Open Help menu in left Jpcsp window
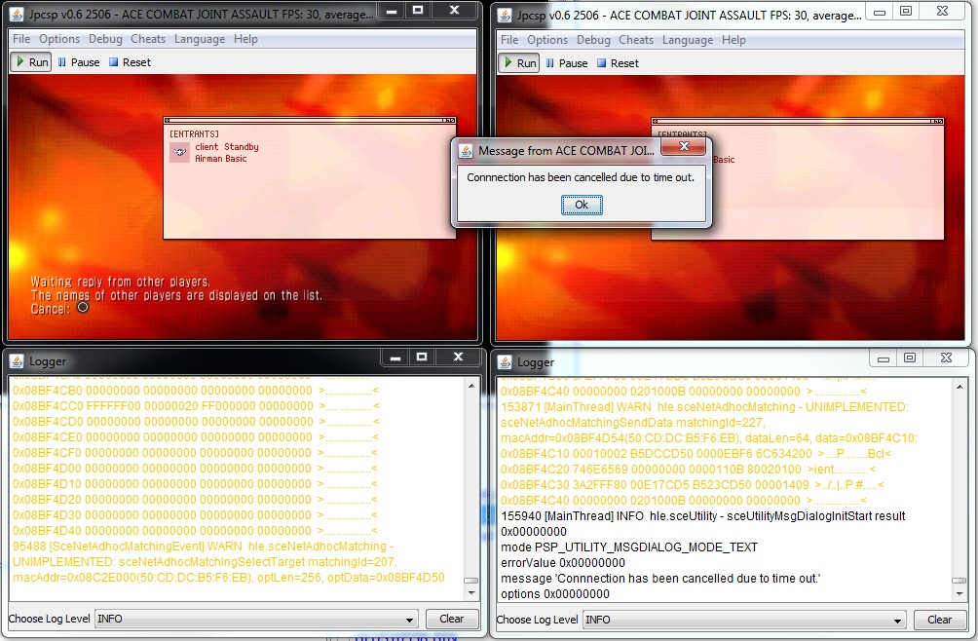This screenshot has height=641, width=978. pyautogui.click(x=245, y=39)
